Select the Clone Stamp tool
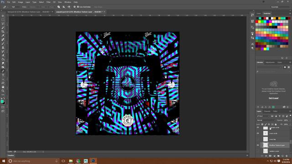This screenshot has width=292, height=164. pyautogui.click(x=3, y=47)
